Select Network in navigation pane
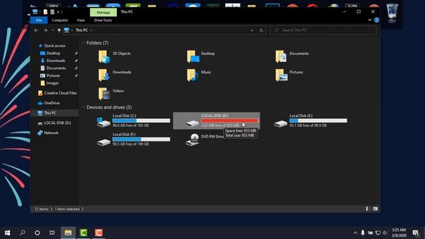 coord(51,133)
